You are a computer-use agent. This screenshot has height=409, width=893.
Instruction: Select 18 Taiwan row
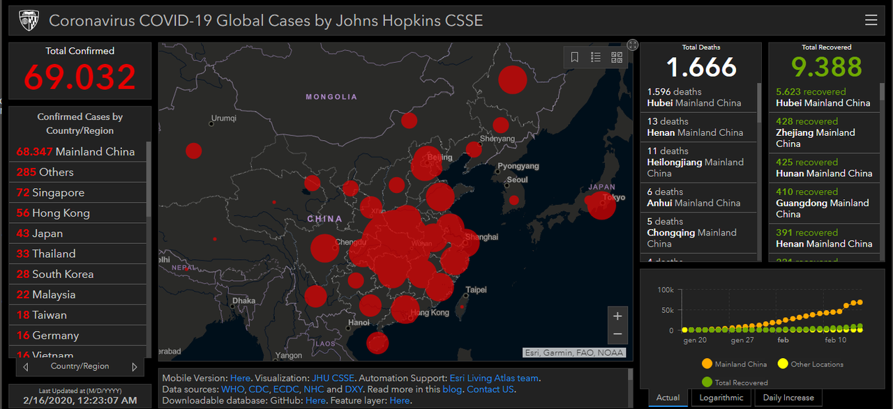coord(77,315)
